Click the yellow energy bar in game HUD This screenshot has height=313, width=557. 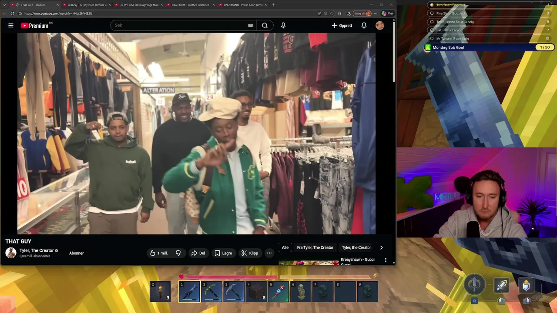[x=325, y=276]
